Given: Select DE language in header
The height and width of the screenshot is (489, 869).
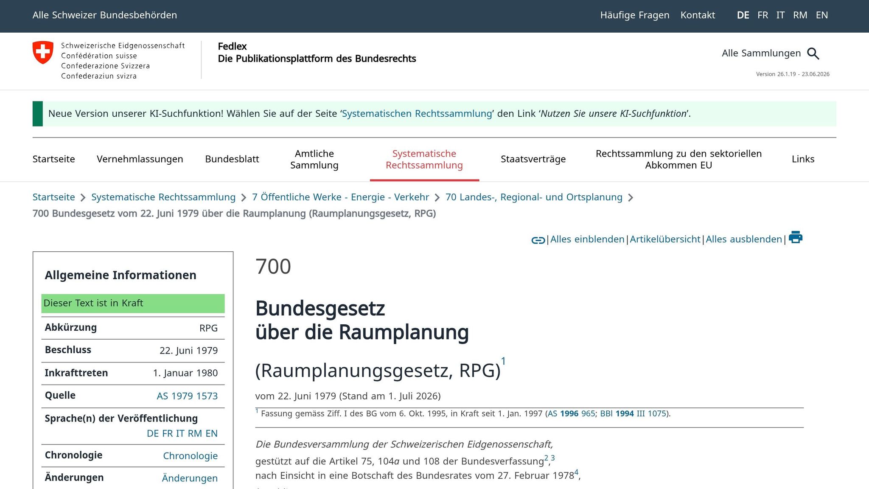Looking at the screenshot, I should coord(743,15).
